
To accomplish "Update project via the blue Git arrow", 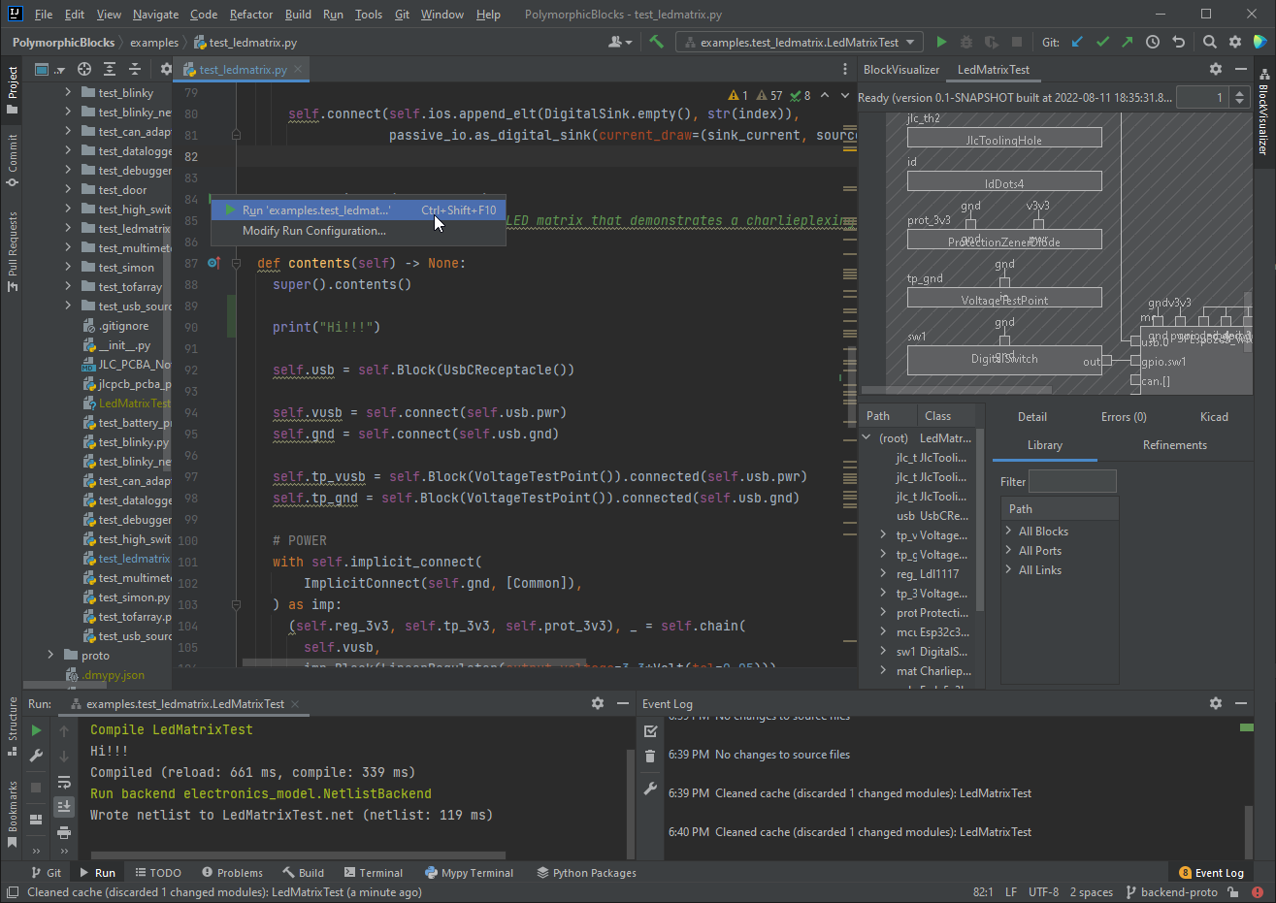I will point(1077,42).
